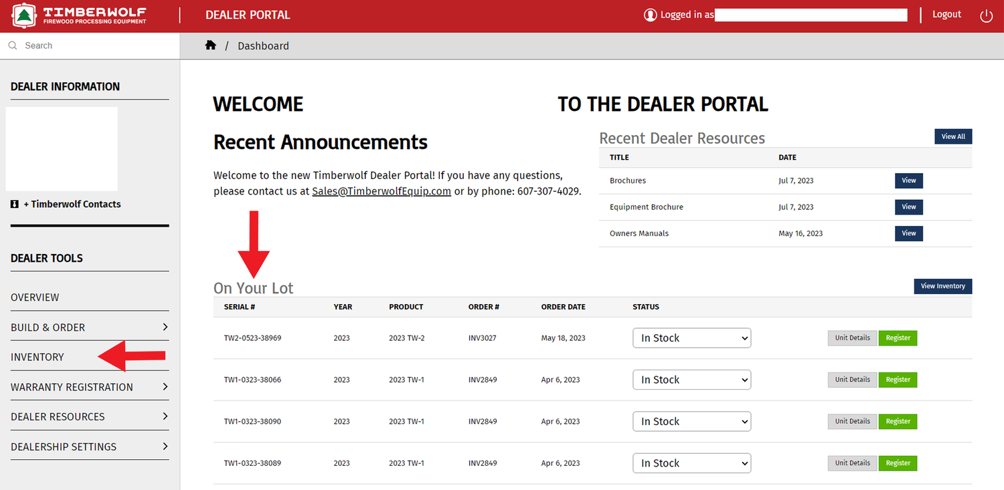
Task: Click the Timberwolf Contacts card icon
Action: coord(15,205)
